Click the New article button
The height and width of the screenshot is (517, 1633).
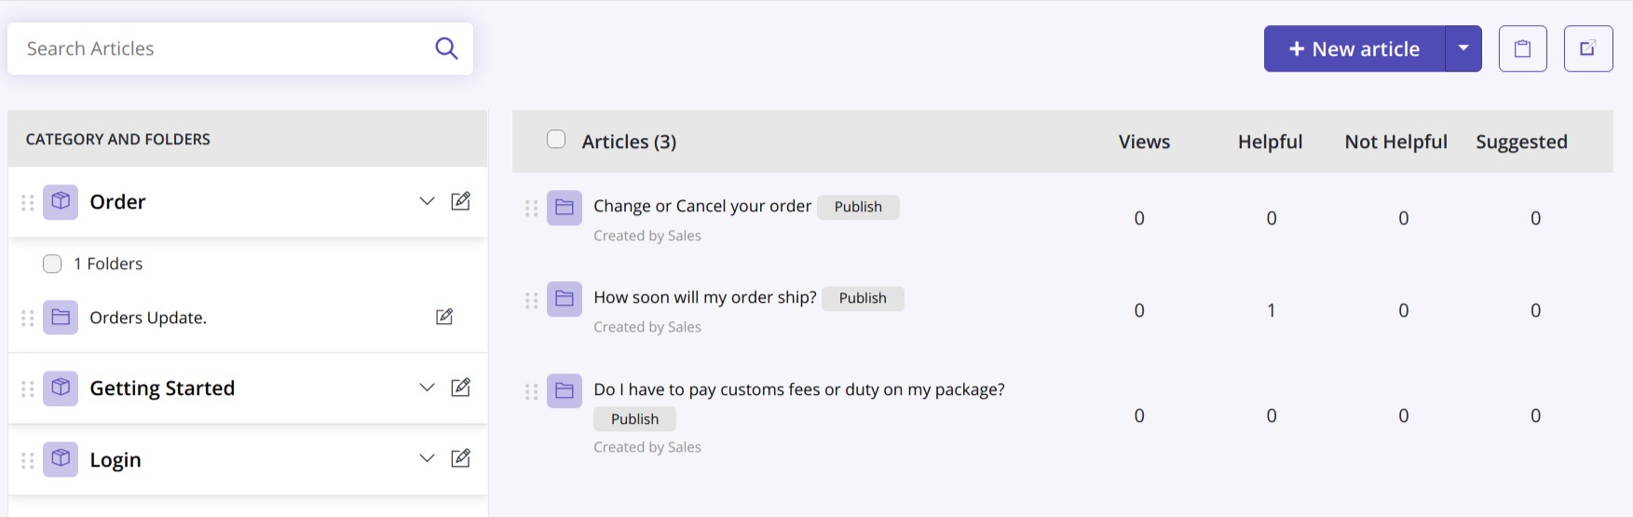pos(1354,48)
